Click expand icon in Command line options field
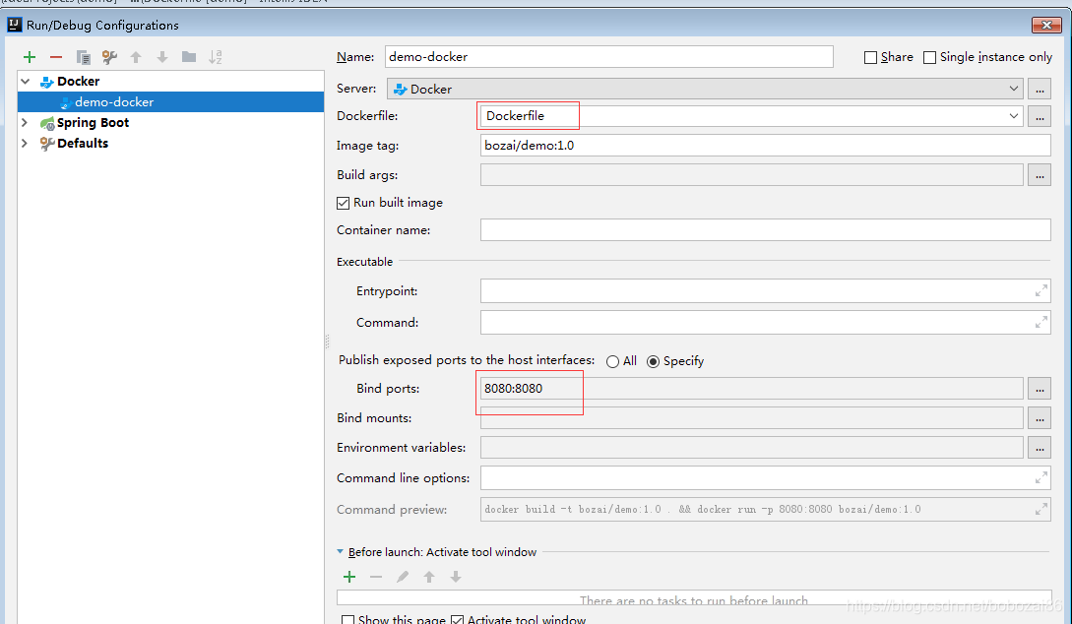Screen dimensions: 1072x624 coord(1041,478)
